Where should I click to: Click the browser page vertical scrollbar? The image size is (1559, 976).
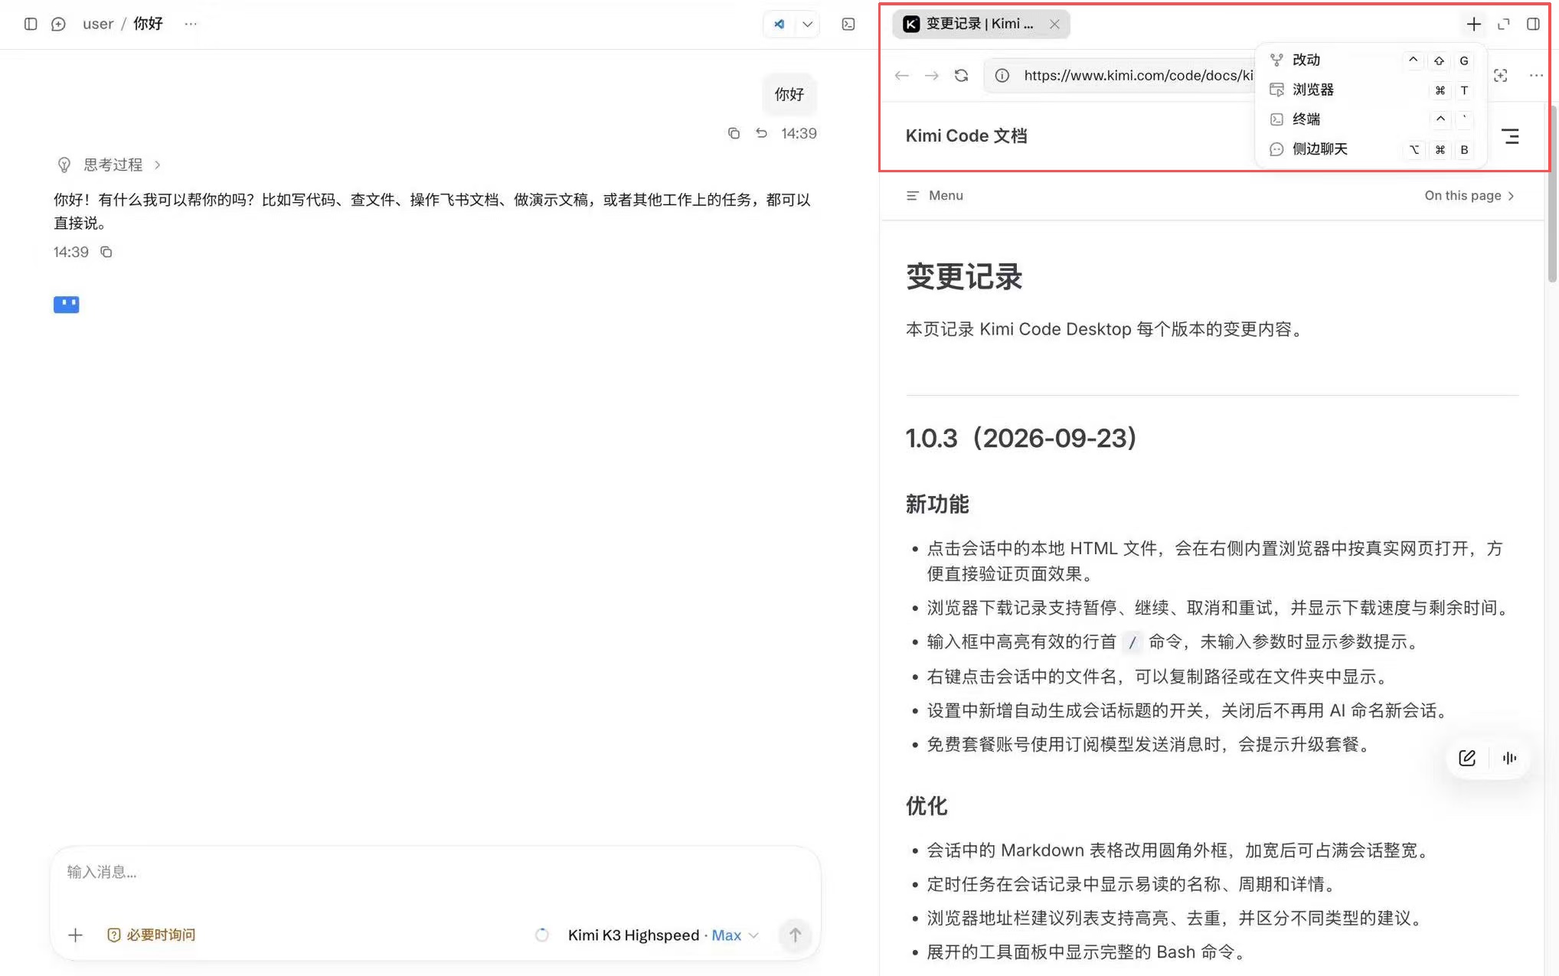(x=1552, y=194)
